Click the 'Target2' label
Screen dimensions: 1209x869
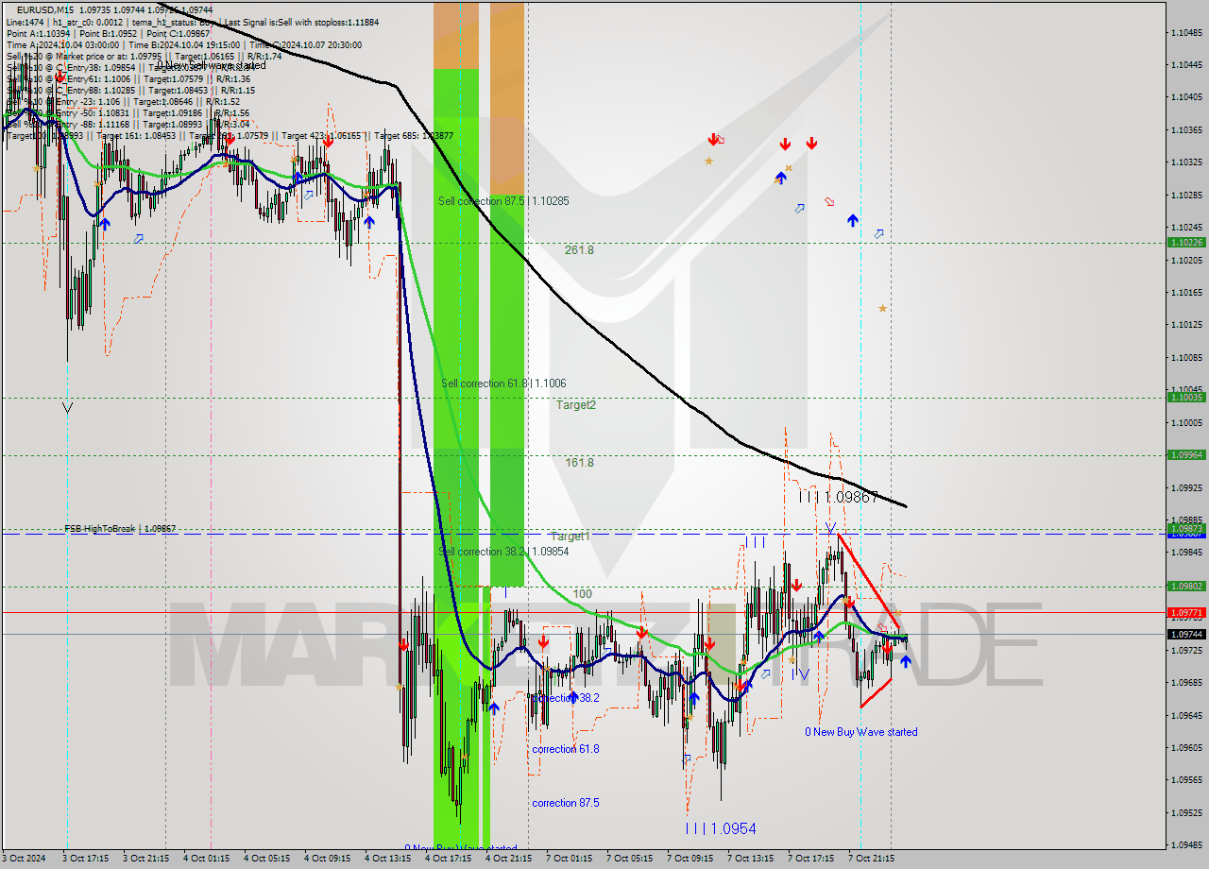pyautogui.click(x=576, y=405)
